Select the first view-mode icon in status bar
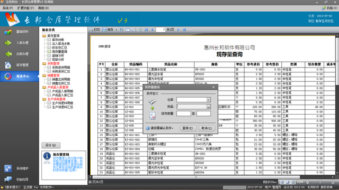Screen dimensions: 339x190 282,182
